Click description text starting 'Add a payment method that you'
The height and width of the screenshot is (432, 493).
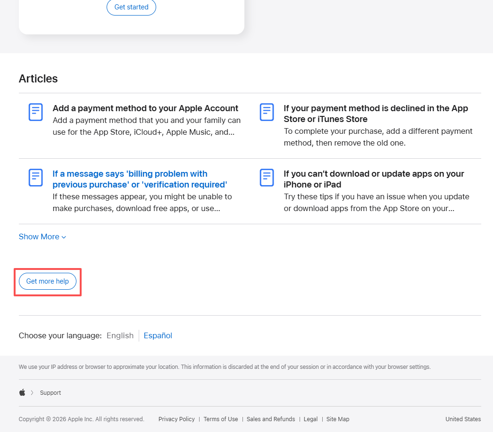point(147,126)
